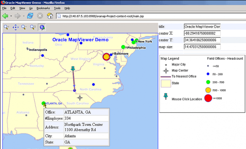The image size is (246, 149).
Task: Click Firefox forward arrow button
Action: pos(18,16)
